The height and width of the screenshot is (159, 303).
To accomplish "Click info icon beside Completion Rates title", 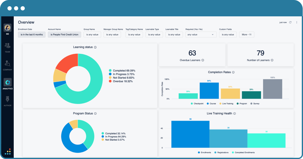I will point(233,72).
